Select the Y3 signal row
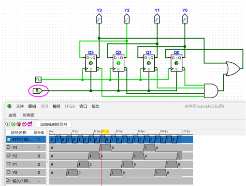246x186 pixels. [26, 148]
